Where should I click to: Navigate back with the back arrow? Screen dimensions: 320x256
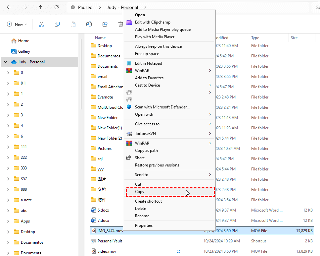pos(9,7)
